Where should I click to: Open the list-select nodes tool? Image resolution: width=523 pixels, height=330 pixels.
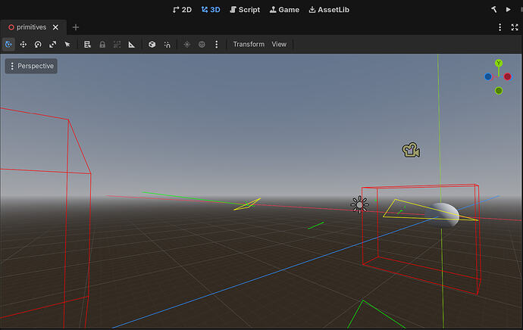(87, 45)
